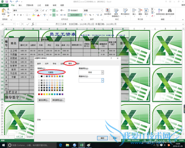185x148 pixels.
Task: Open the Name Box dropdown
Action: point(14,24)
